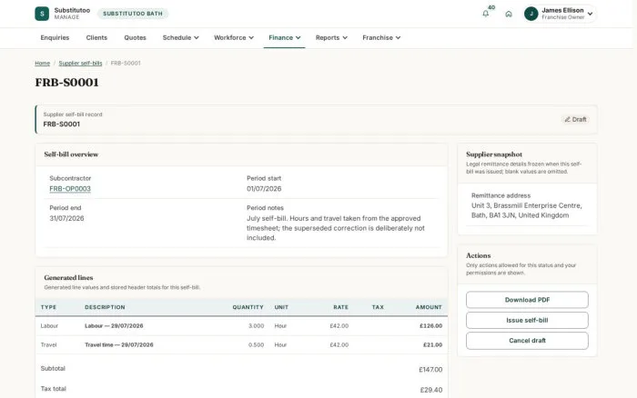Click the Download PDF button
The image size is (637, 398).
pyautogui.click(x=527, y=300)
